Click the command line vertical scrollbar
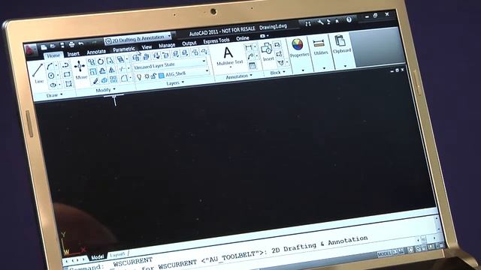 (x=437, y=224)
